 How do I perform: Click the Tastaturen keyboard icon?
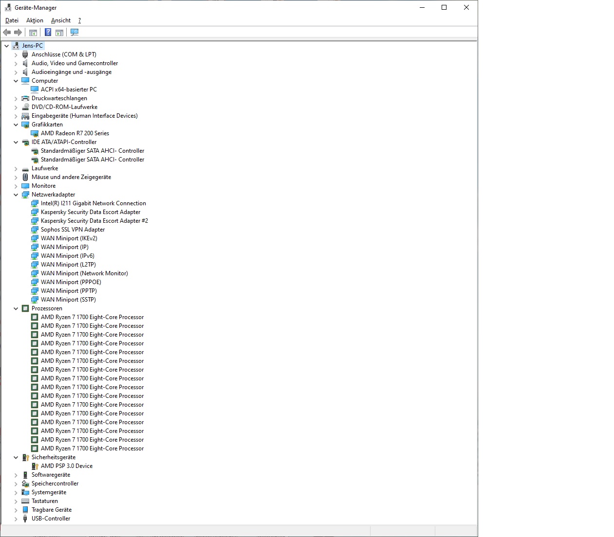pyautogui.click(x=25, y=501)
